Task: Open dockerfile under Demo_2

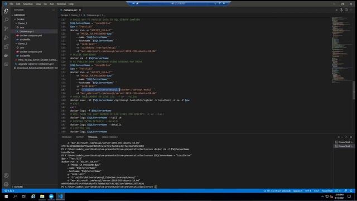Action: [25, 56]
